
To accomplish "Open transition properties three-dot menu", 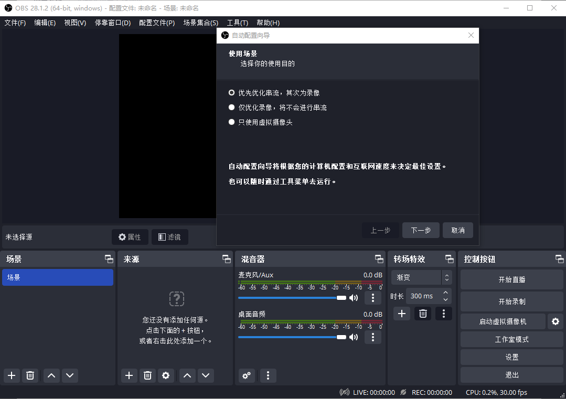I will pyautogui.click(x=444, y=314).
